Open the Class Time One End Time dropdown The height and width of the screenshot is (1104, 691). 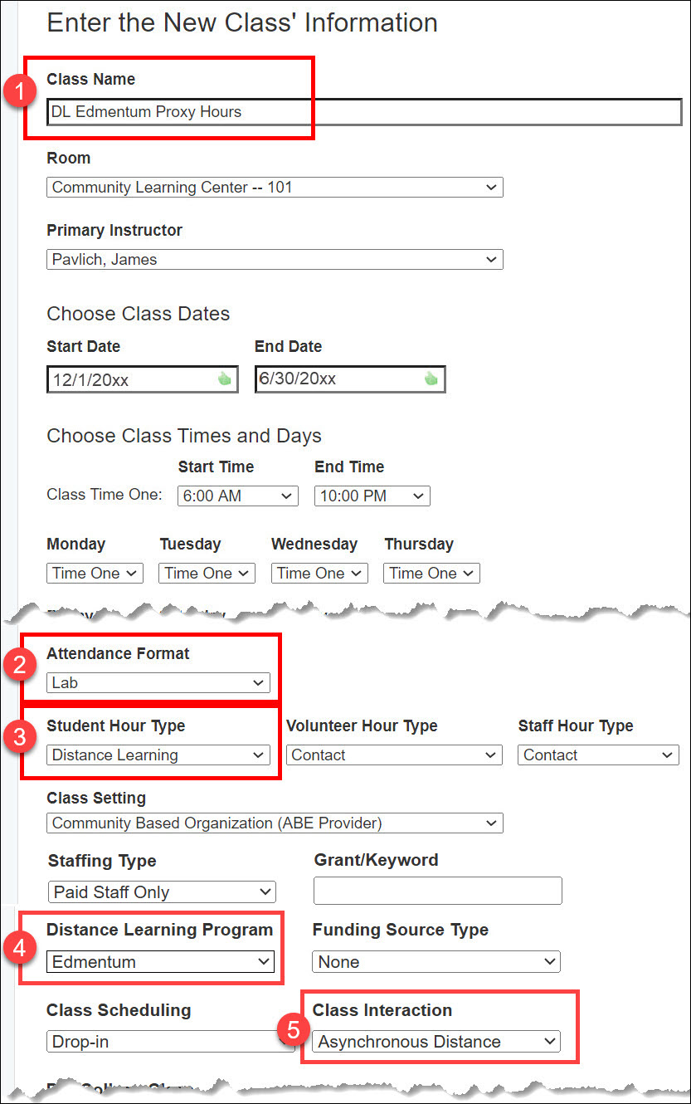372,496
